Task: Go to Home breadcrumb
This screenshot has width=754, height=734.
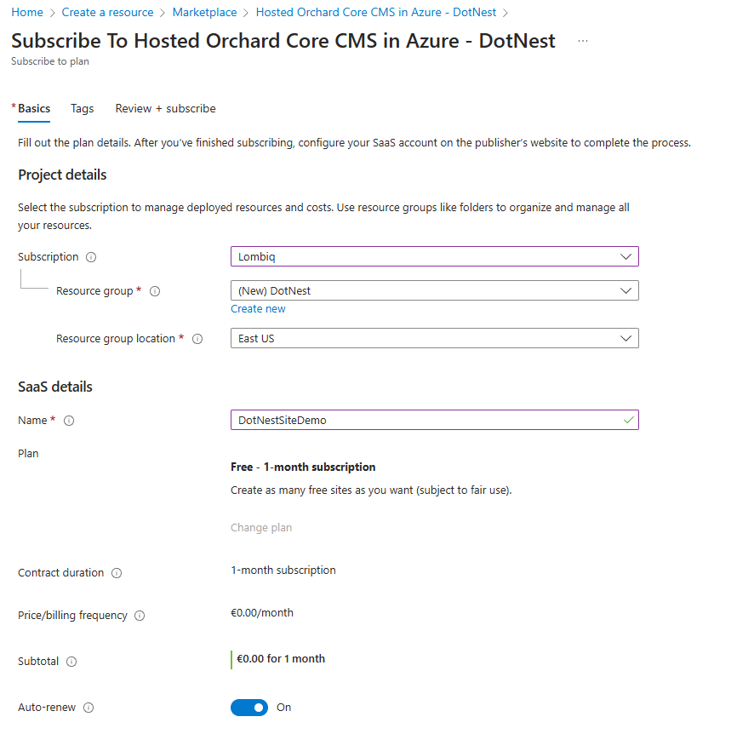Action: click(27, 13)
